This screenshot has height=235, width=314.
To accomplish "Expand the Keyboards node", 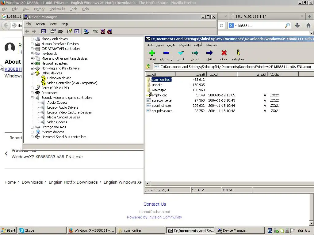I will tap(32, 54).
